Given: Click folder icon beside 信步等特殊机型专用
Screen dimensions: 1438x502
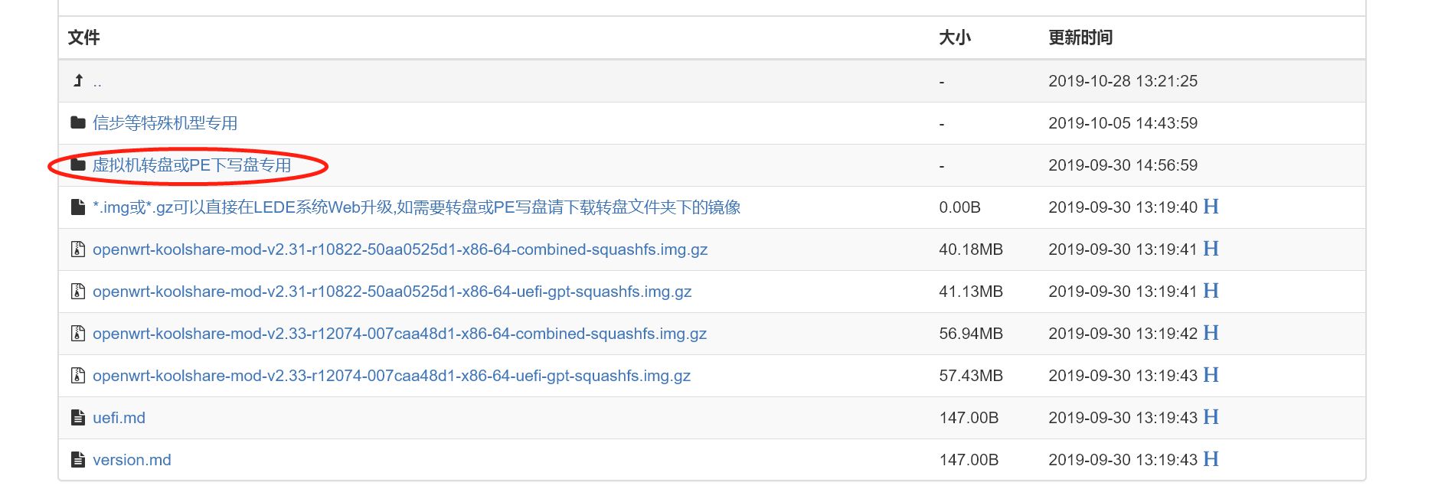Looking at the screenshot, I should 78,122.
